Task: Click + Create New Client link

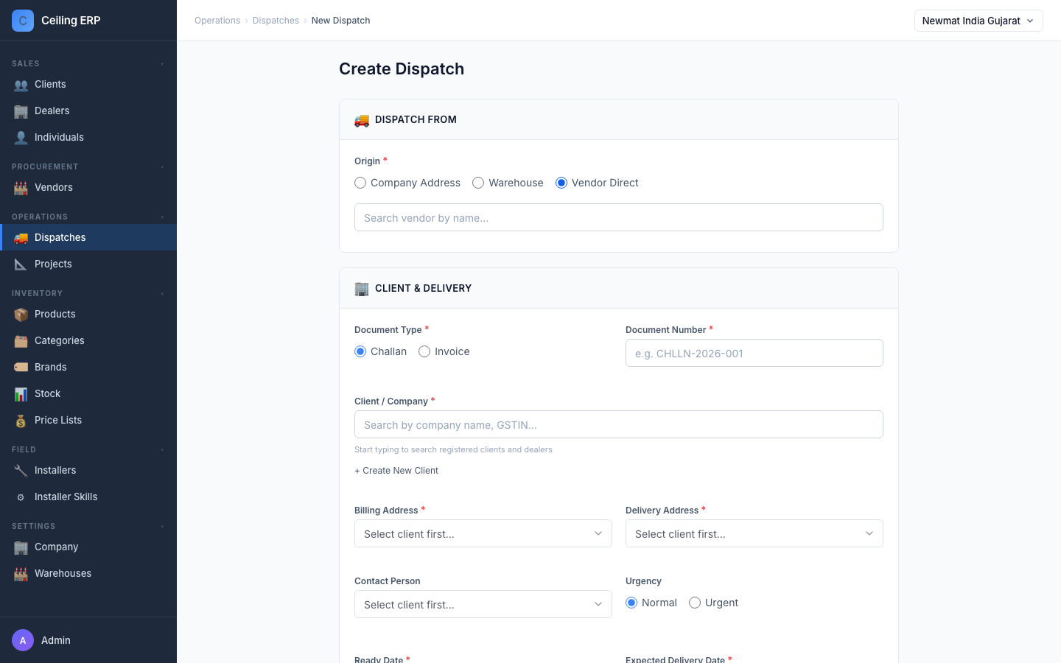Action: 396,471
